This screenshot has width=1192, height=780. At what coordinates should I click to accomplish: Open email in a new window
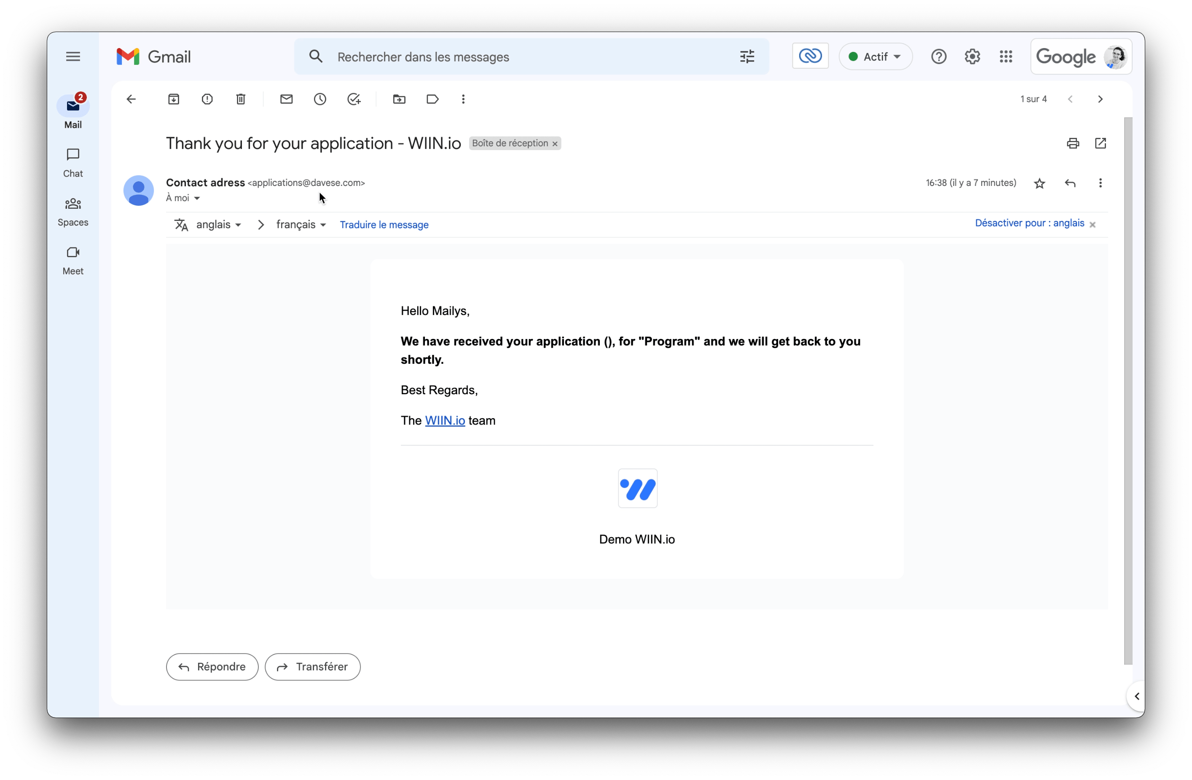tap(1100, 143)
